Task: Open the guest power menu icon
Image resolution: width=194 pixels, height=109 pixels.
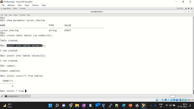Action: (192, 8)
